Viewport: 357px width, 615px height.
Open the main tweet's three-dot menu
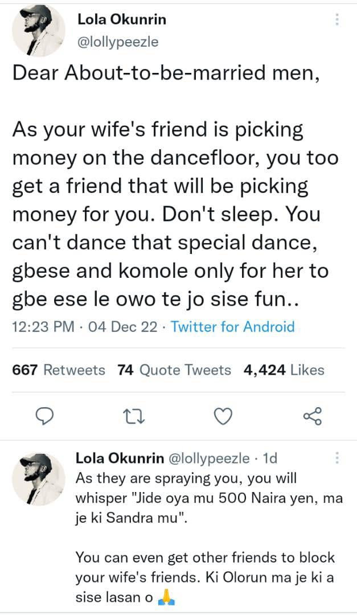pyautogui.click(x=338, y=20)
